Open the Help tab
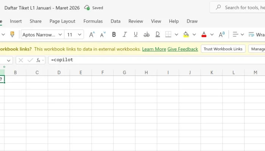265x151 pixels. tap(174, 21)
